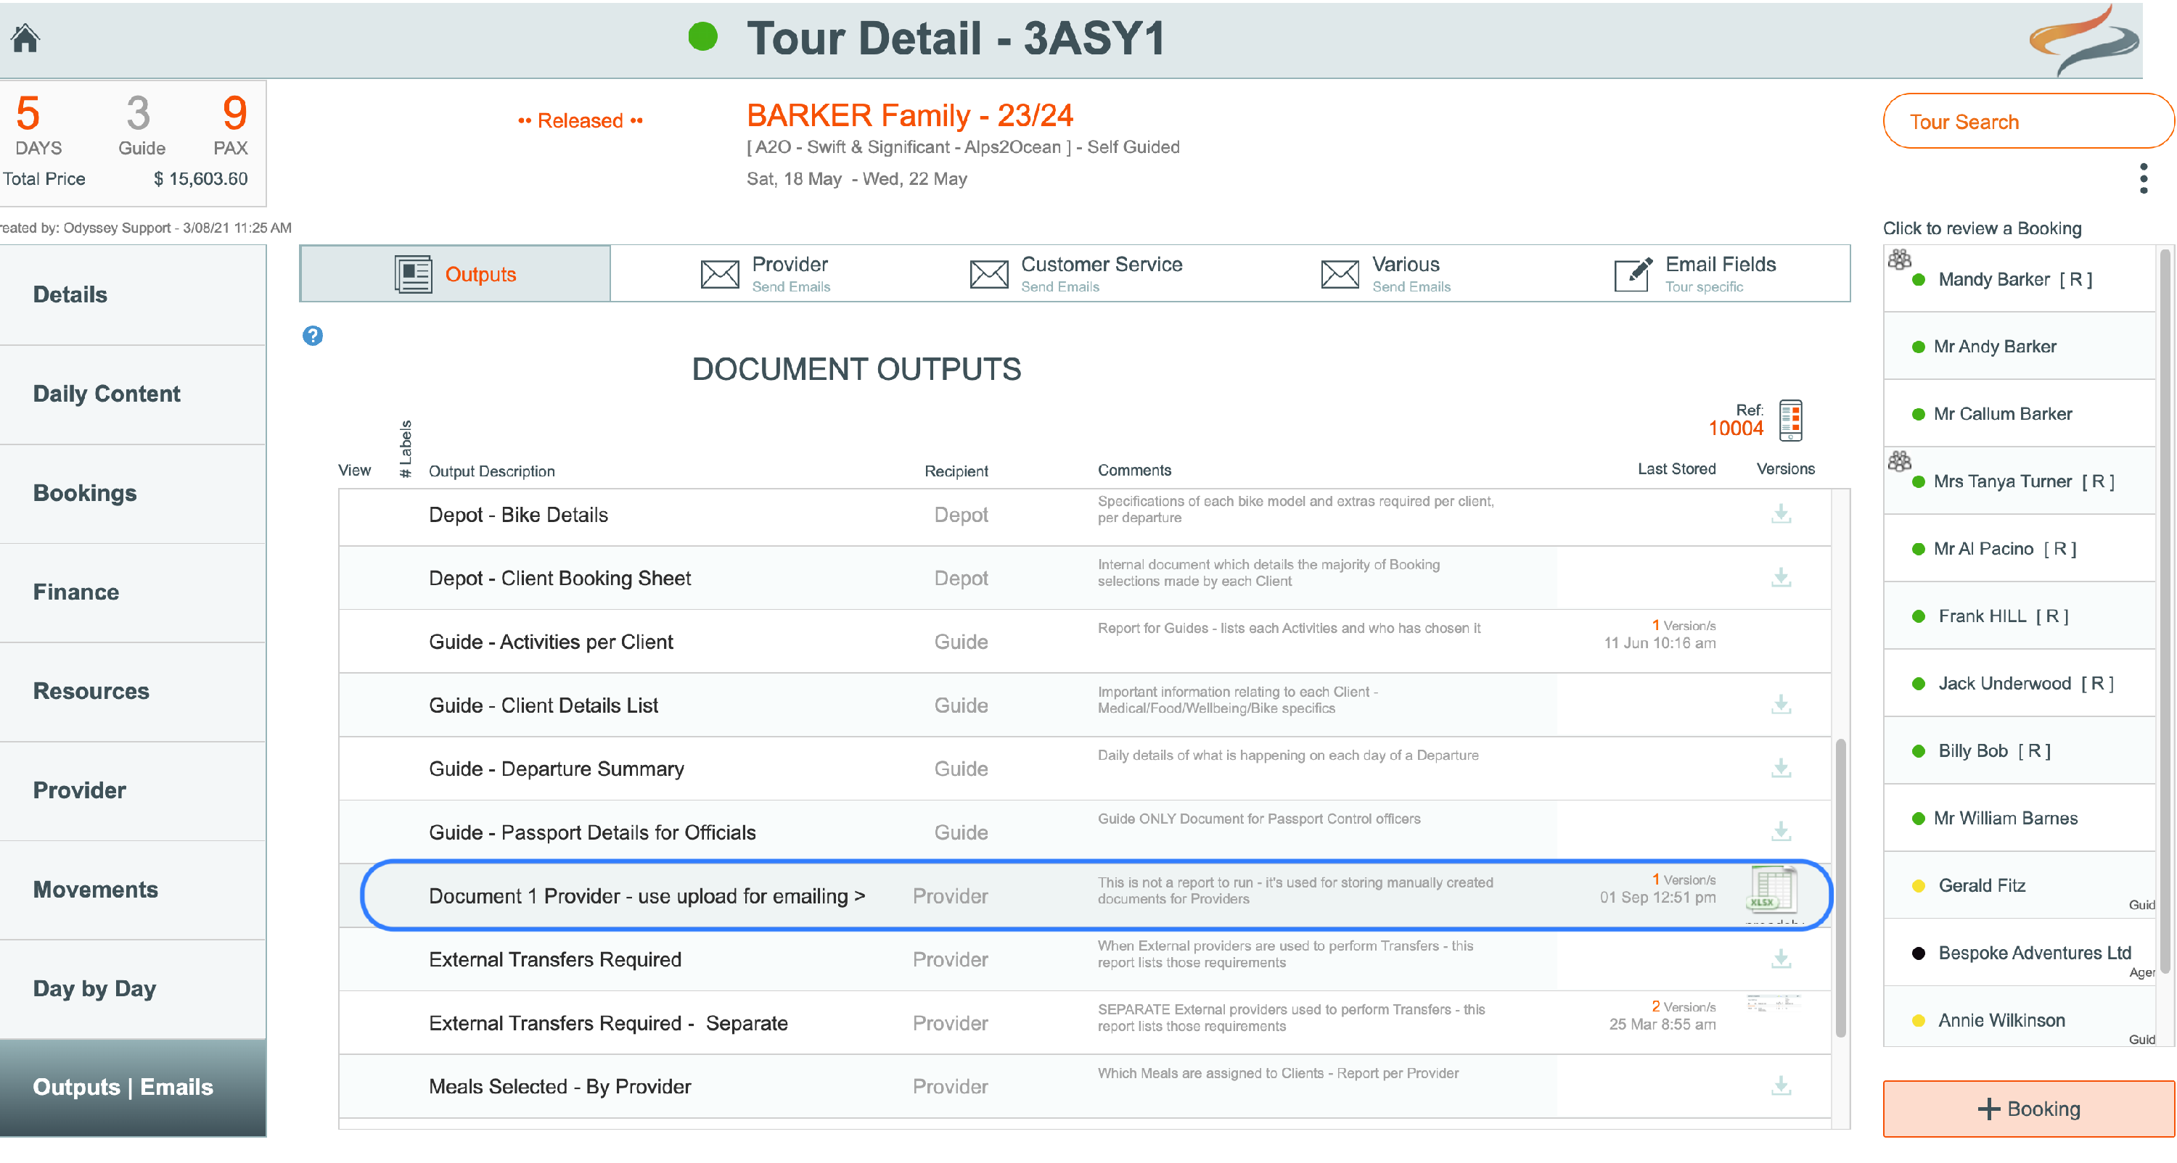Viewport: 2177px width, 1163px height.
Task: Click the Tour Search field
Action: tap(2028, 122)
